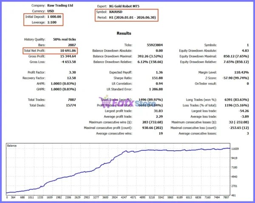This screenshot has height=203, width=255.
Task: Click the Company name Raw Trading Ltd
Action: [x=60, y=6]
